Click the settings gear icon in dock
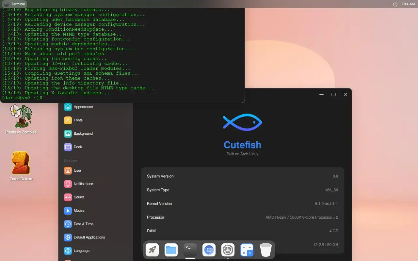 point(228,250)
